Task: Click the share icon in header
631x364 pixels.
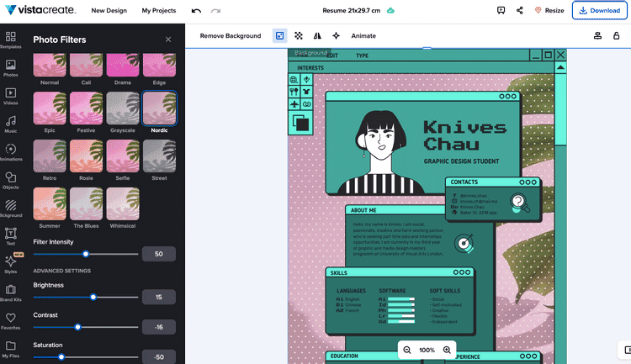Action: tap(520, 11)
